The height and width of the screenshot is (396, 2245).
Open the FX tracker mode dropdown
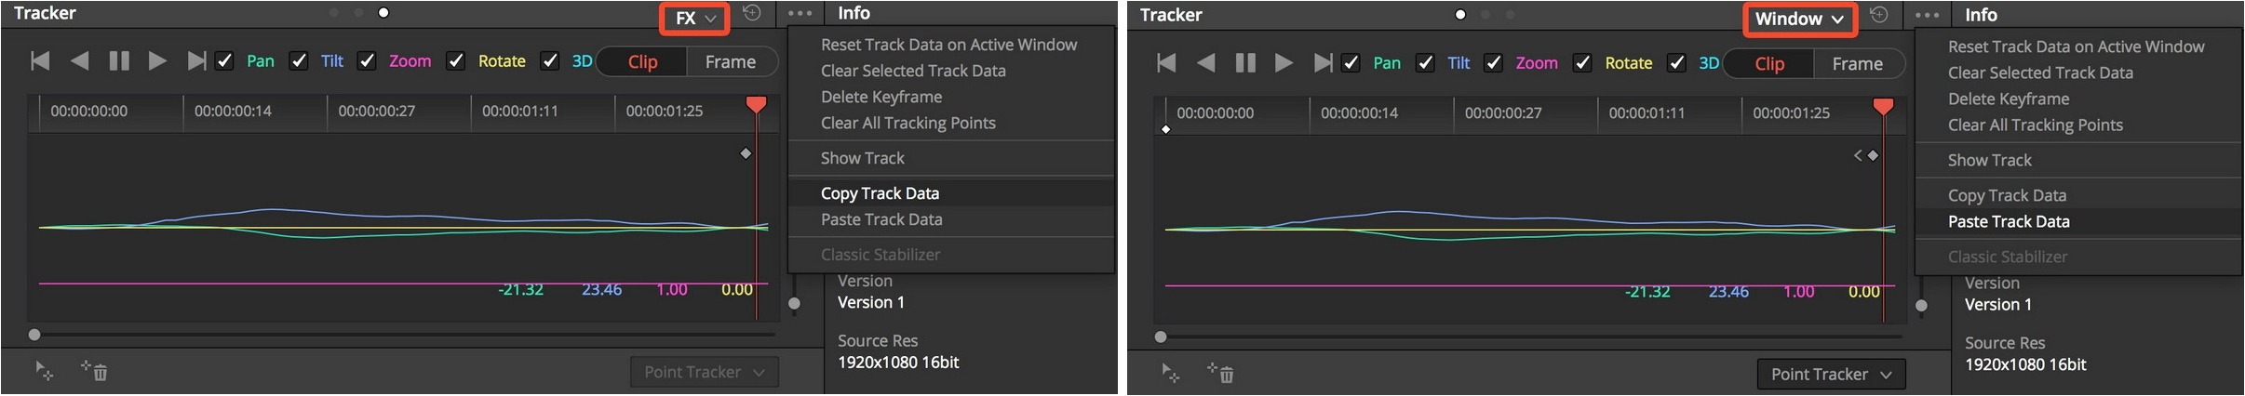(x=694, y=19)
